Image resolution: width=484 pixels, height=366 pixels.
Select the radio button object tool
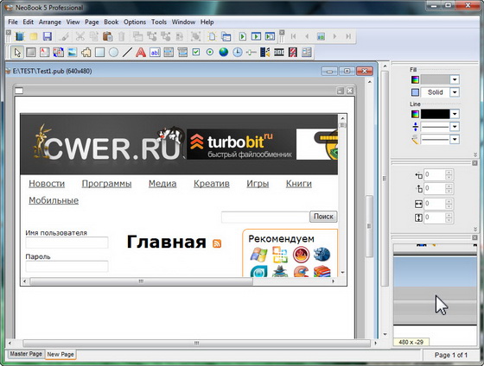pyautogui.click(x=210, y=52)
